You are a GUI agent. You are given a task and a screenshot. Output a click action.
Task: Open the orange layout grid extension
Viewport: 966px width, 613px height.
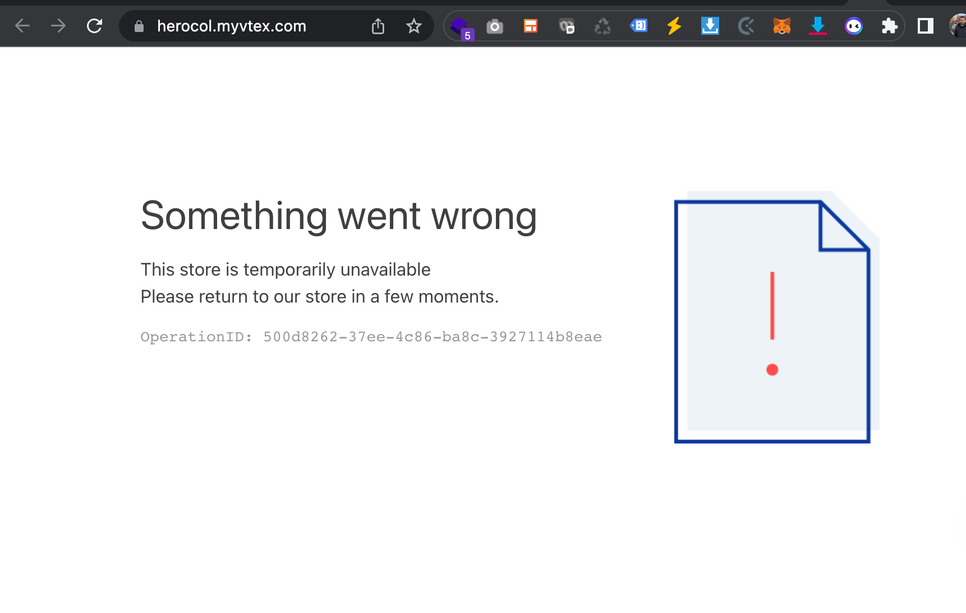point(530,26)
